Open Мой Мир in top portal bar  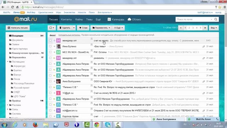click(x=31, y=12)
